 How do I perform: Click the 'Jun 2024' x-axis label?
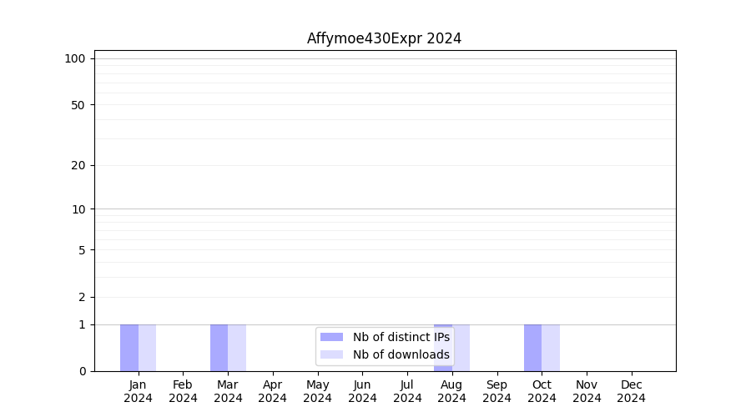tap(362, 391)
